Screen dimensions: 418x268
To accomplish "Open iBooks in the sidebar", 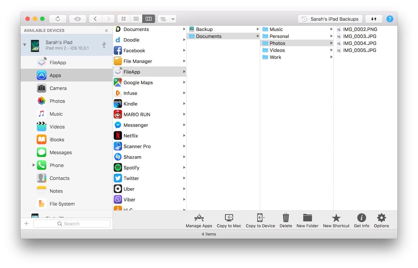I will tap(67, 140).
